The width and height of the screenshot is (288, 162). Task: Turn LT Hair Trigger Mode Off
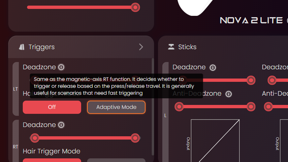[52, 107]
